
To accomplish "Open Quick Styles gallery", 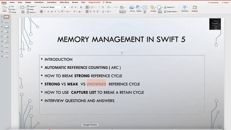I will click(160, 9).
